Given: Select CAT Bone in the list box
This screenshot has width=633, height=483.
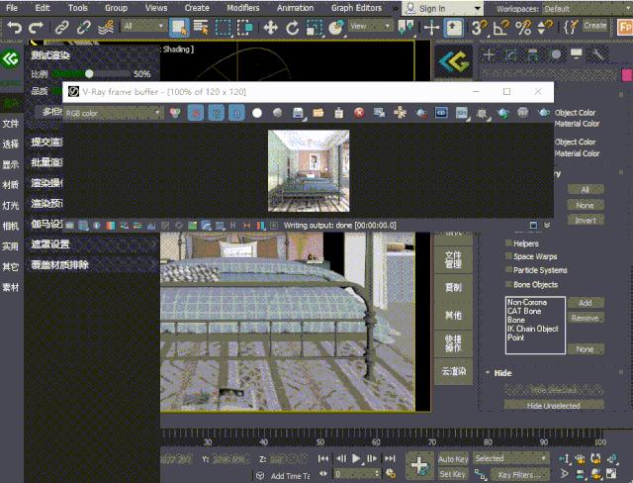Looking at the screenshot, I should (x=525, y=311).
